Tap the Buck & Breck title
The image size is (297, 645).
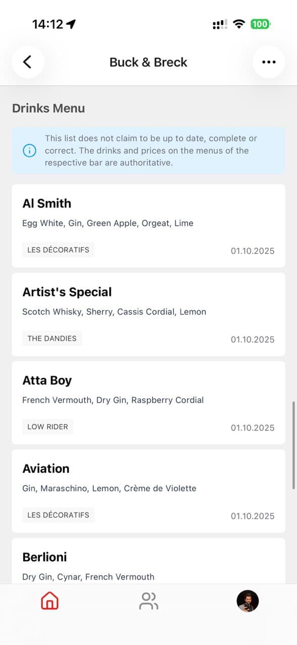point(148,62)
